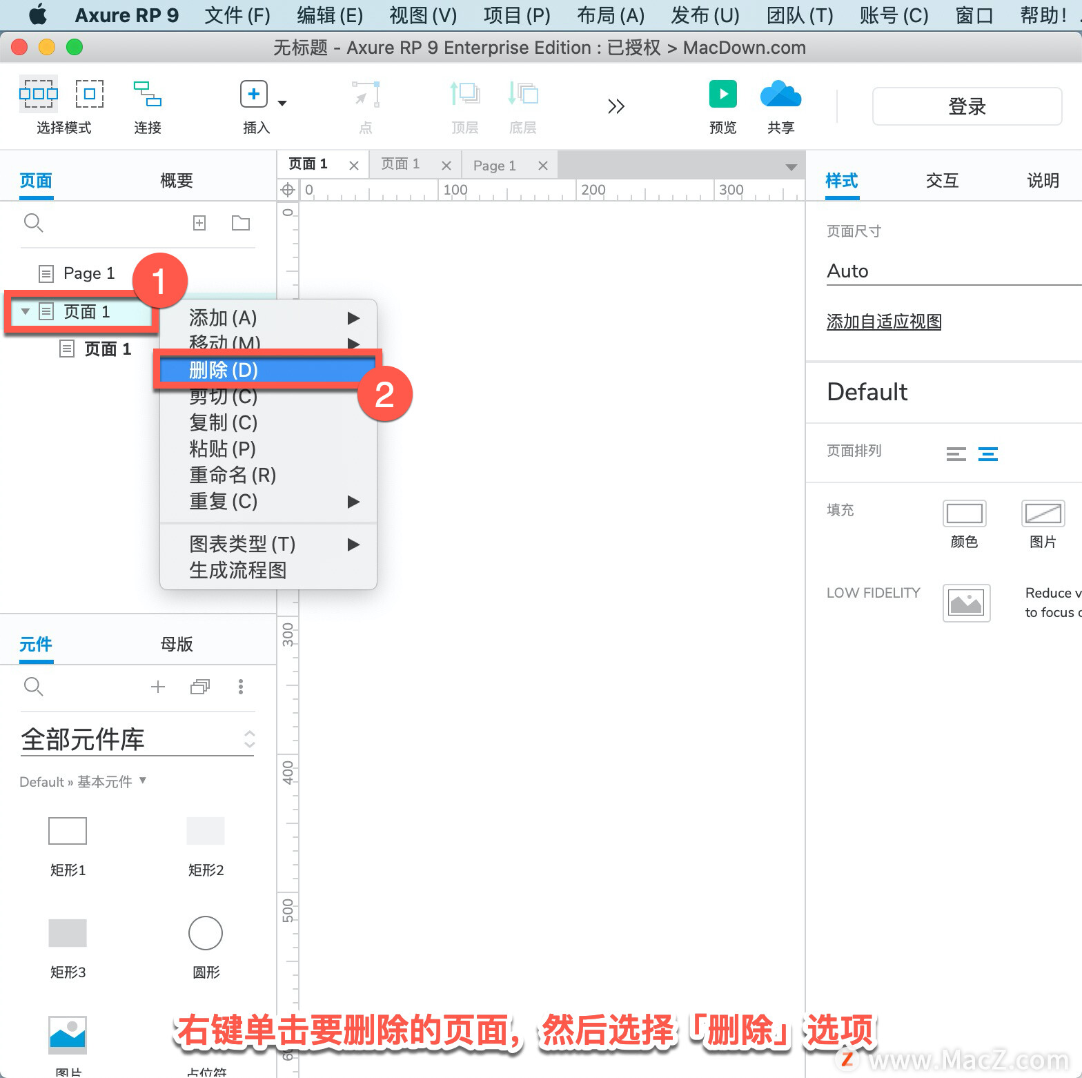Open the page size Auto field

click(954, 271)
